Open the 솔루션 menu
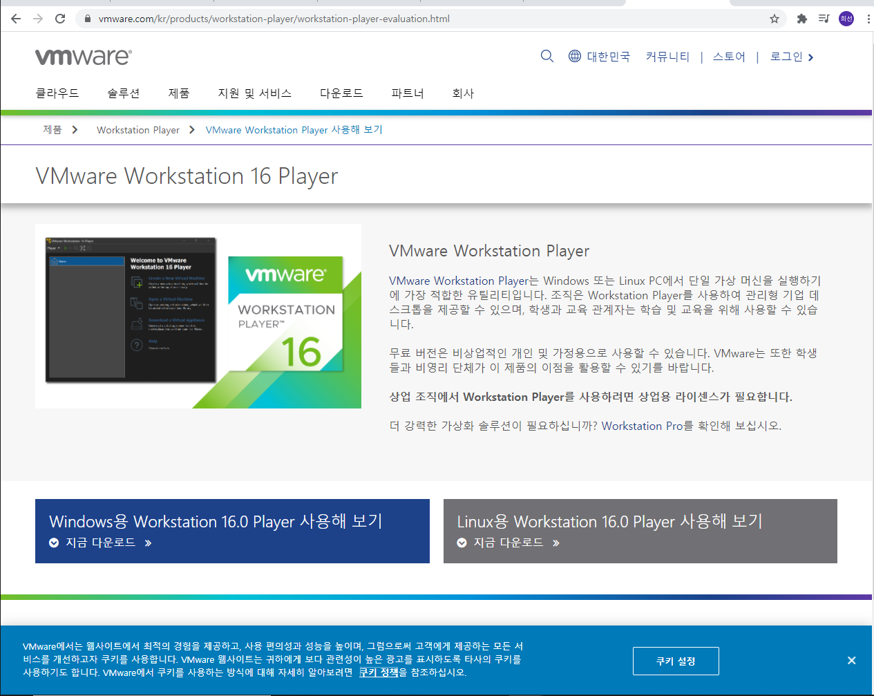 coord(124,93)
